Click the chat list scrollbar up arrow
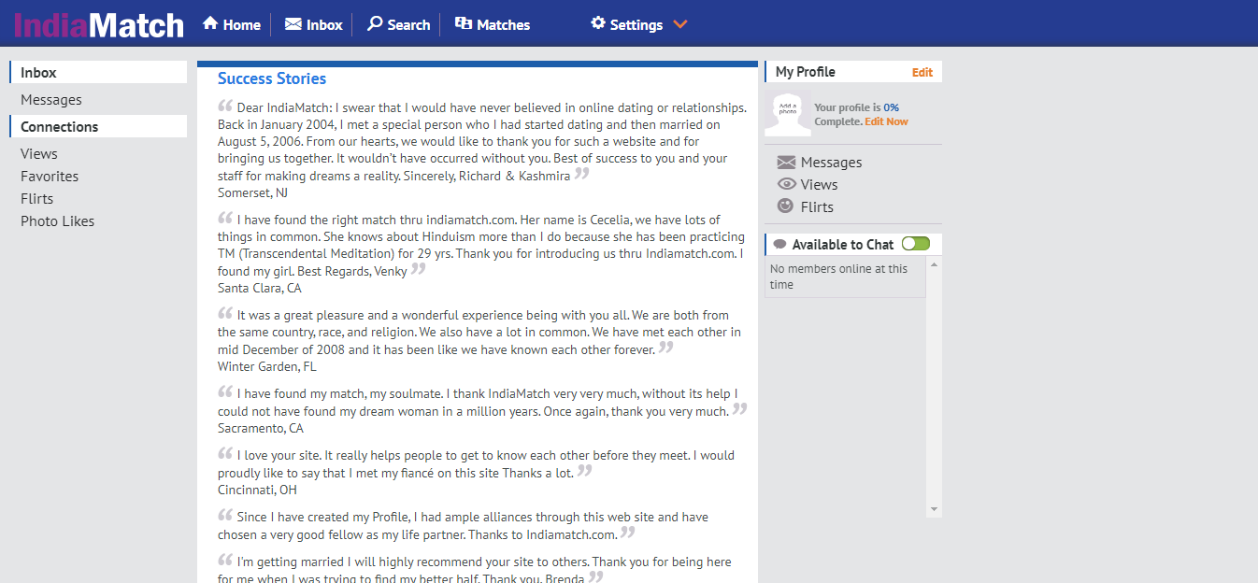Viewport: 1258px width, 583px height. click(x=934, y=265)
